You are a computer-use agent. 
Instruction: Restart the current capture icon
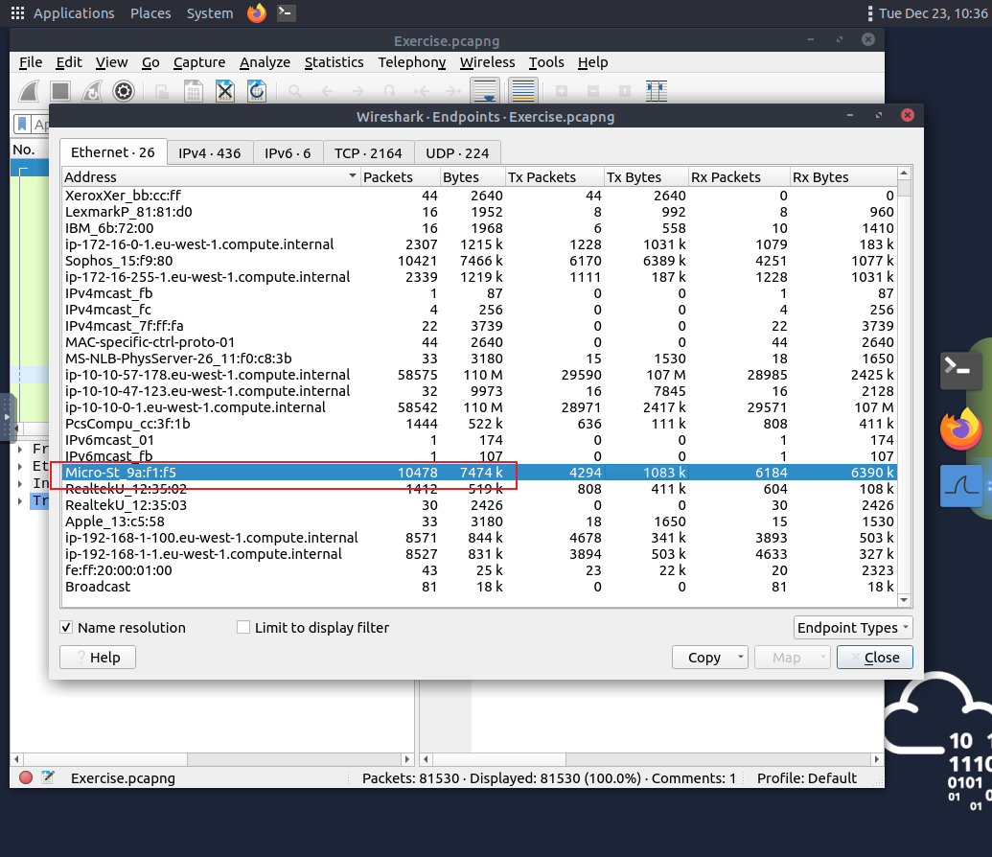(x=92, y=91)
